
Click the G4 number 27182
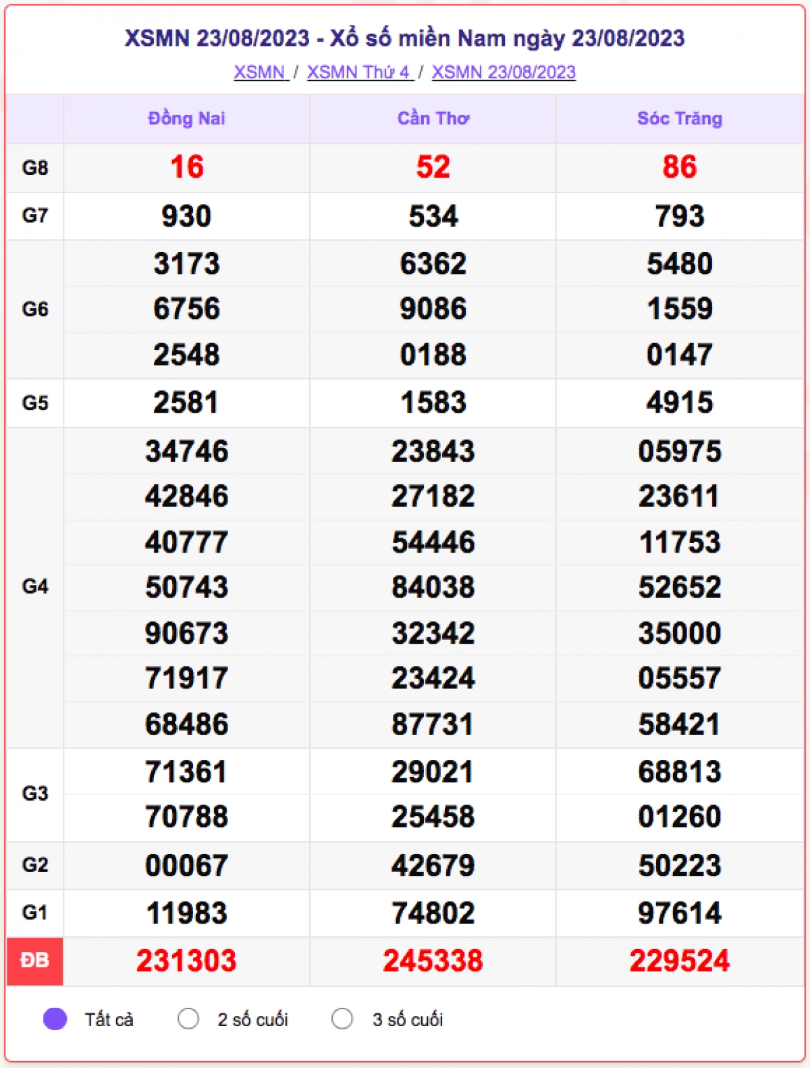pos(433,497)
